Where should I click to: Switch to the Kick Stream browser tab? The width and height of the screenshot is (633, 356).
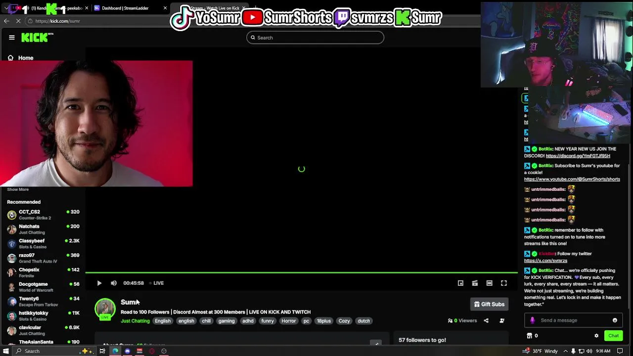[x=210, y=8]
